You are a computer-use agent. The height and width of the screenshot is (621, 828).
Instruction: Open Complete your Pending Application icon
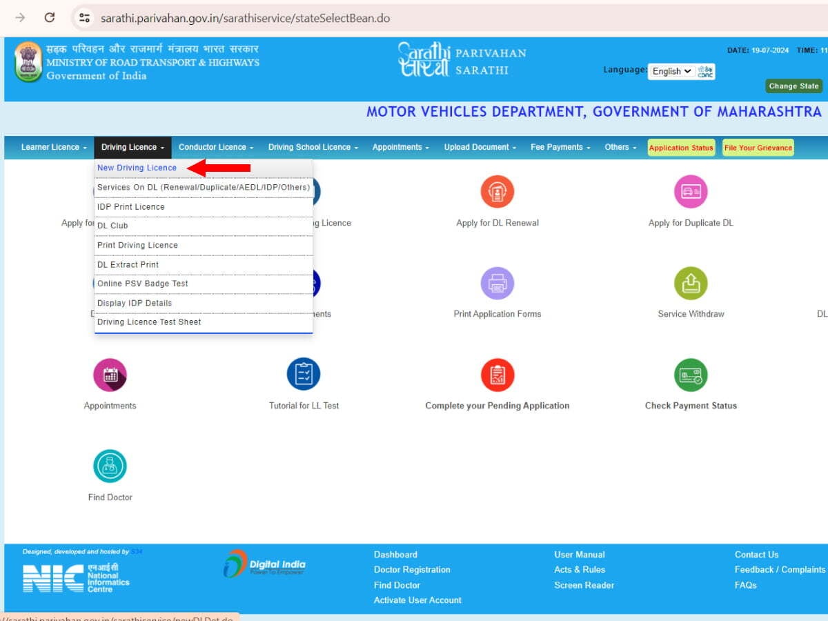[x=497, y=375]
